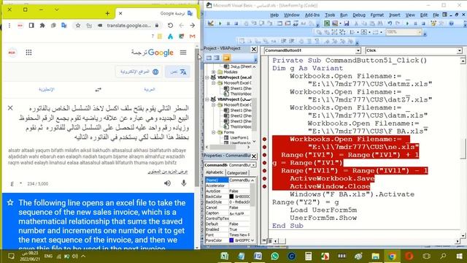
Task: Click the blue Help icon in VBA toolbar
Action: point(452,23)
